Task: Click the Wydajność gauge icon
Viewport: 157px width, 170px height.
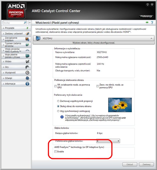Action: (27, 73)
